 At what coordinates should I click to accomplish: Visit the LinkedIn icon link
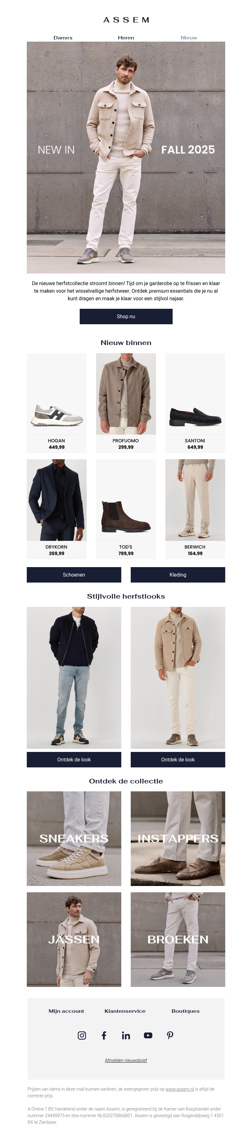[126, 1035]
